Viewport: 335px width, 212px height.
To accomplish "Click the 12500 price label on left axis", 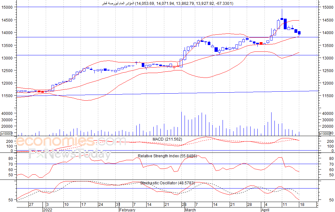I will coord(7,71).
